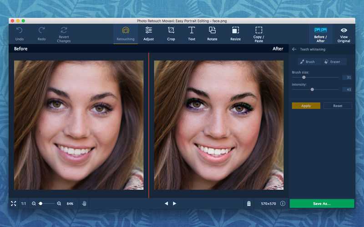Image resolution: width=364 pixels, height=227 pixels.
Task: Revert Changes in the toolbar
Action: [64, 35]
